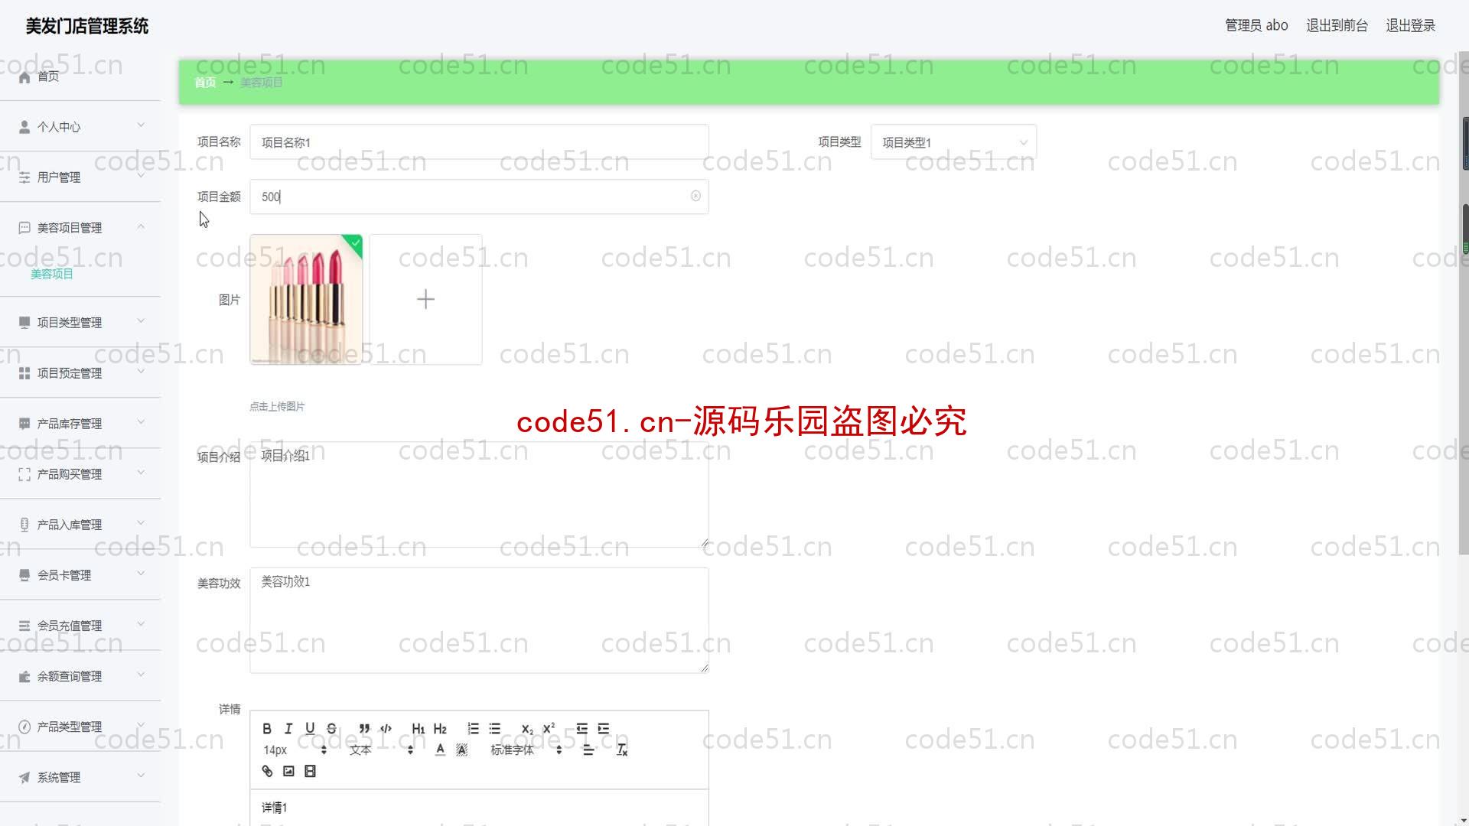Screen dimensions: 1469x826
Task: Click 首页 navigation menu item
Action: pyautogui.click(x=47, y=76)
